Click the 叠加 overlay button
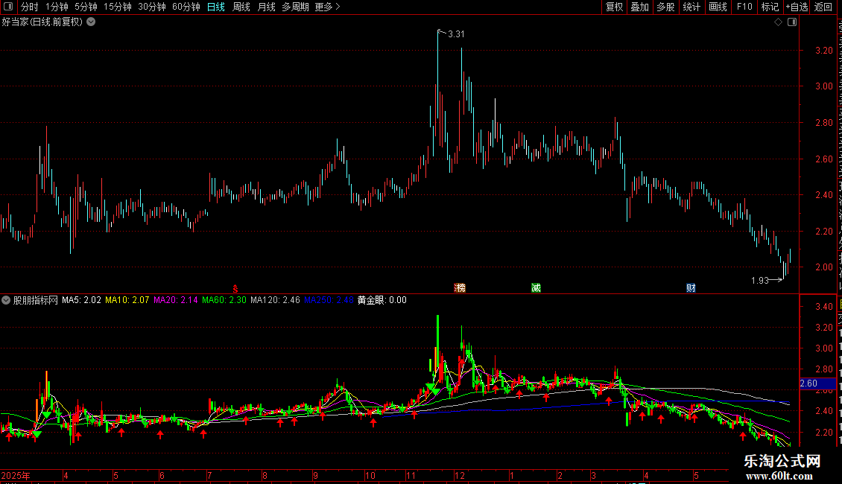This screenshot has width=842, height=484. point(640,7)
